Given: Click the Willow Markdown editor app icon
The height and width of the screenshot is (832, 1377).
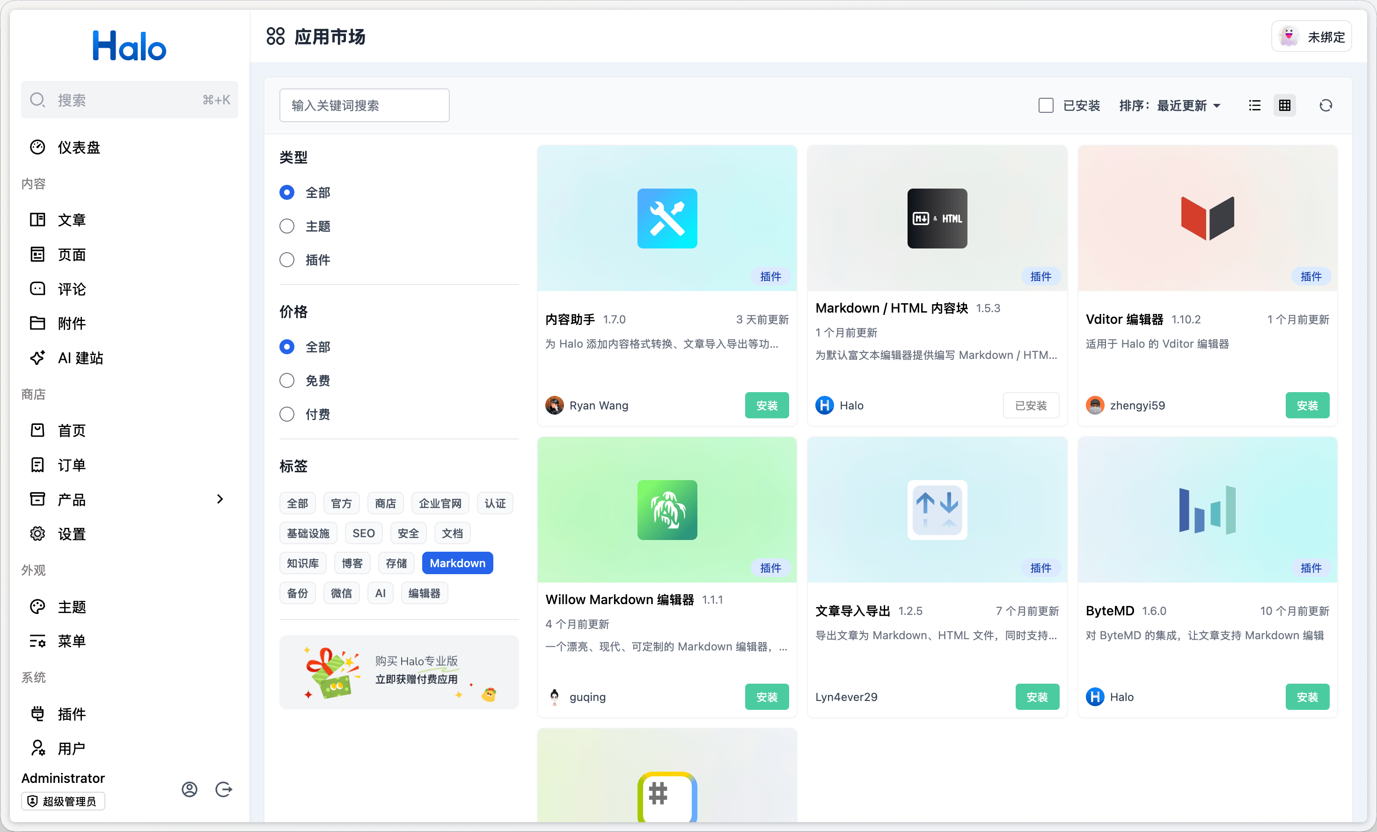Looking at the screenshot, I should (x=667, y=510).
